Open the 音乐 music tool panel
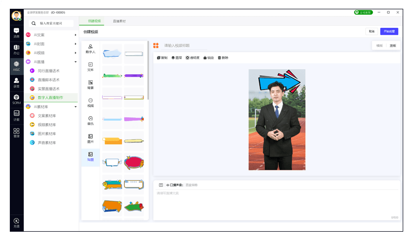This screenshot has width=412, height=241. [x=90, y=120]
